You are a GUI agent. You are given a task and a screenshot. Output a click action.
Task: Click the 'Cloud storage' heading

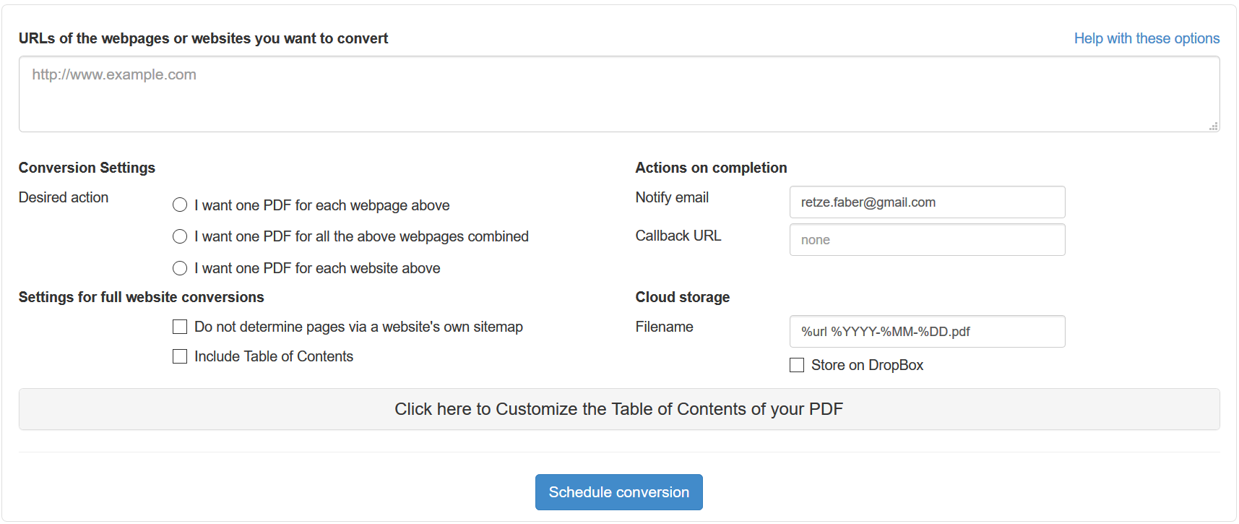point(683,297)
